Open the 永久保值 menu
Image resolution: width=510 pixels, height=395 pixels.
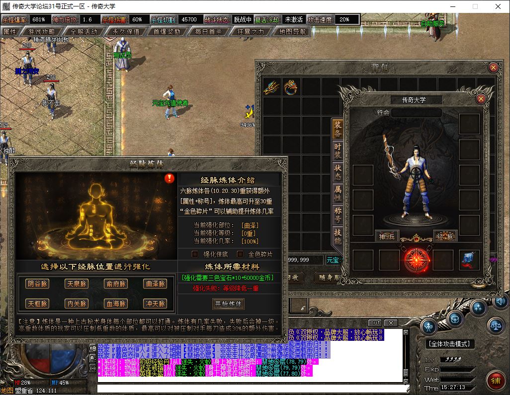coord(126,31)
